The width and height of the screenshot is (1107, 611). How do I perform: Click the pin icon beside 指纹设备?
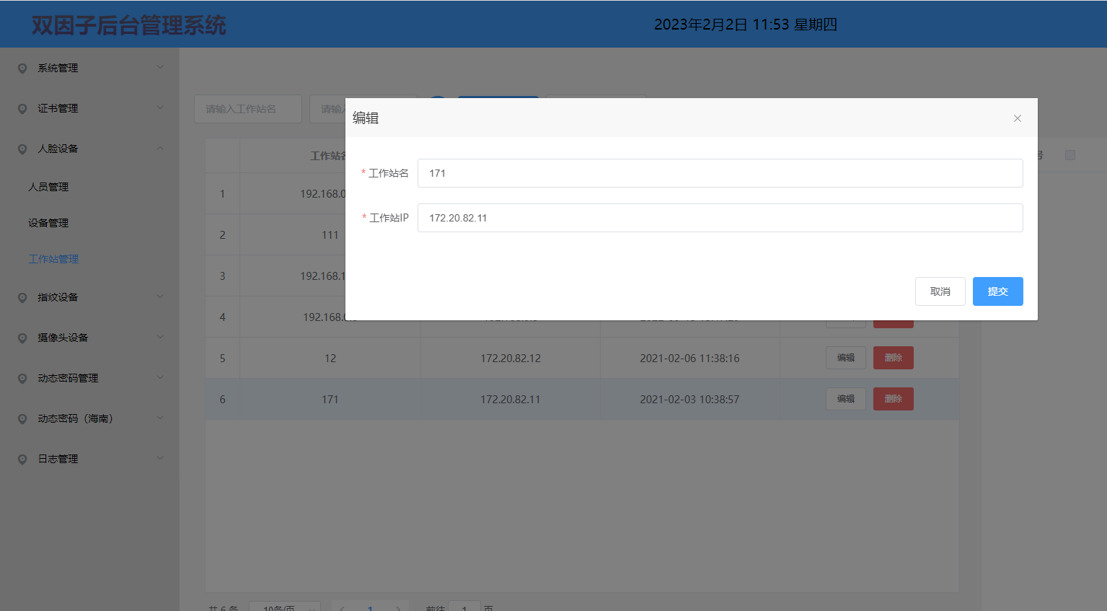[x=22, y=298]
